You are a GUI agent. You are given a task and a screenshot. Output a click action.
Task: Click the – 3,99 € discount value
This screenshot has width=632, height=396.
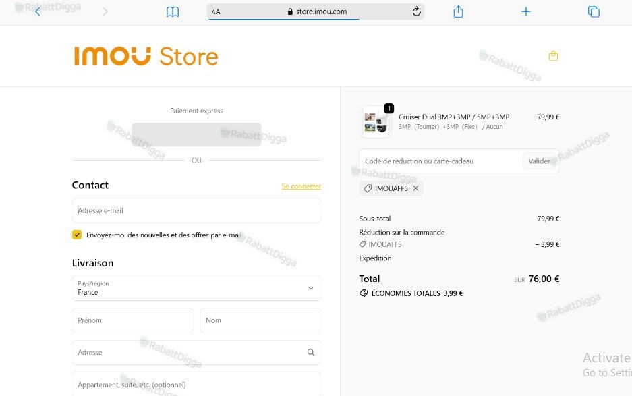click(x=548, y=244)
